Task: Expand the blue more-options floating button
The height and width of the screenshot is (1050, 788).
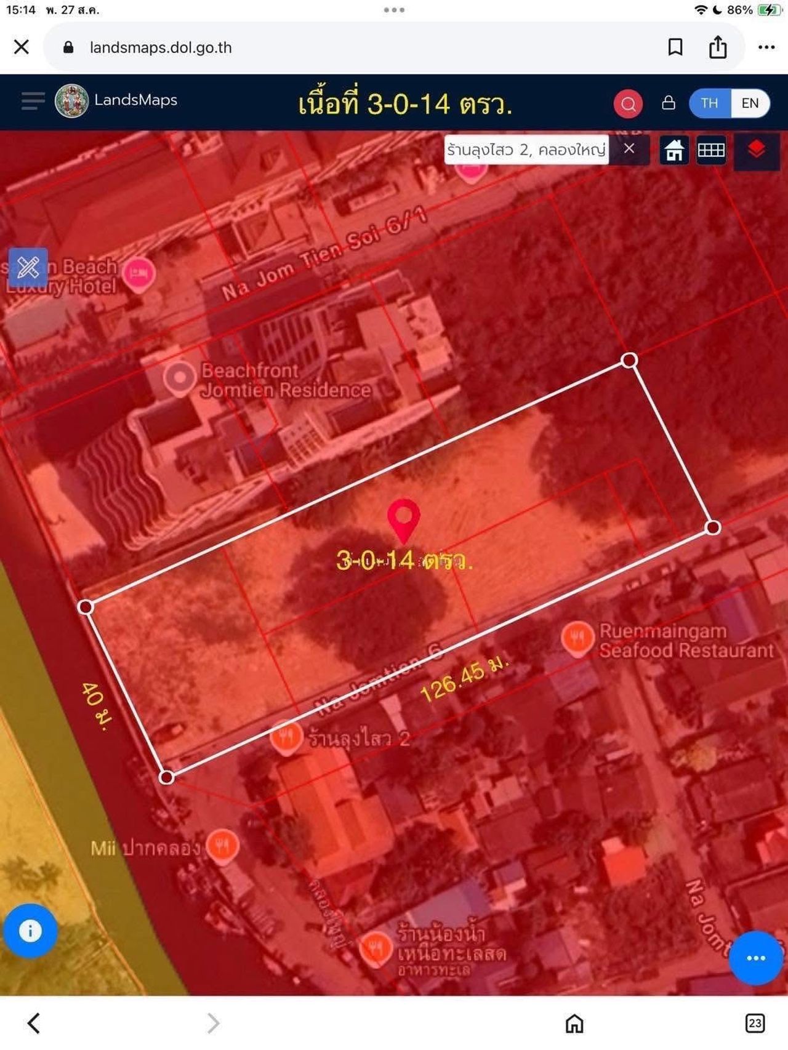Action: pyautogui.click(x=755, y=958)
